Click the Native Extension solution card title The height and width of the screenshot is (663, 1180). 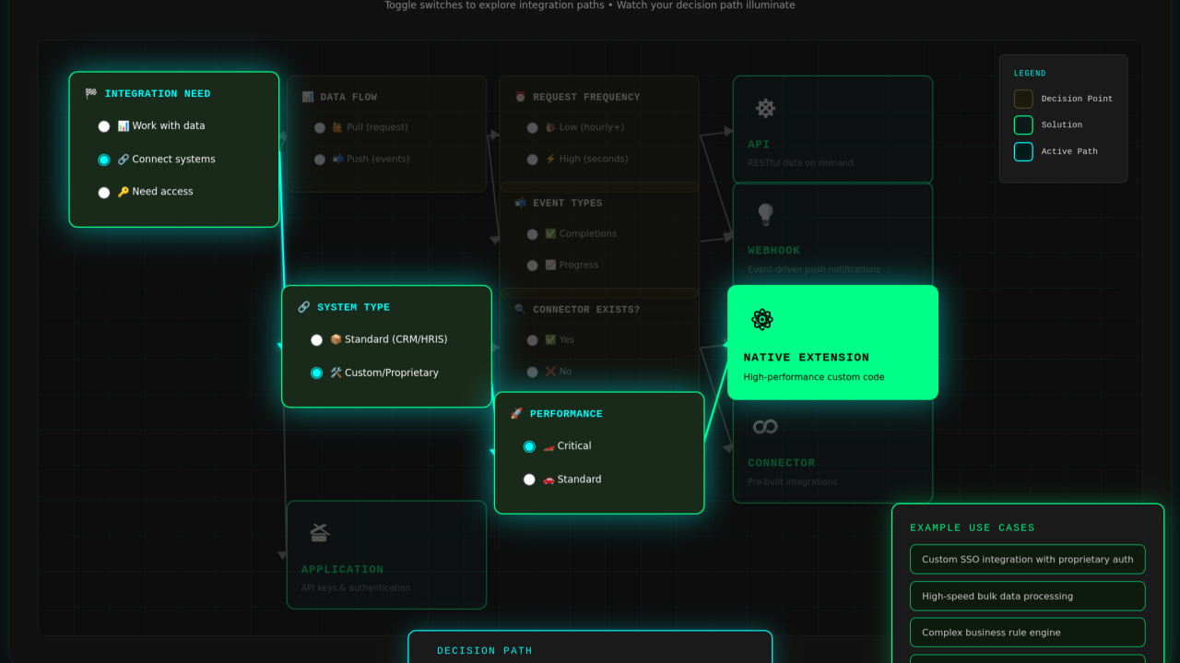pos(806,358)
